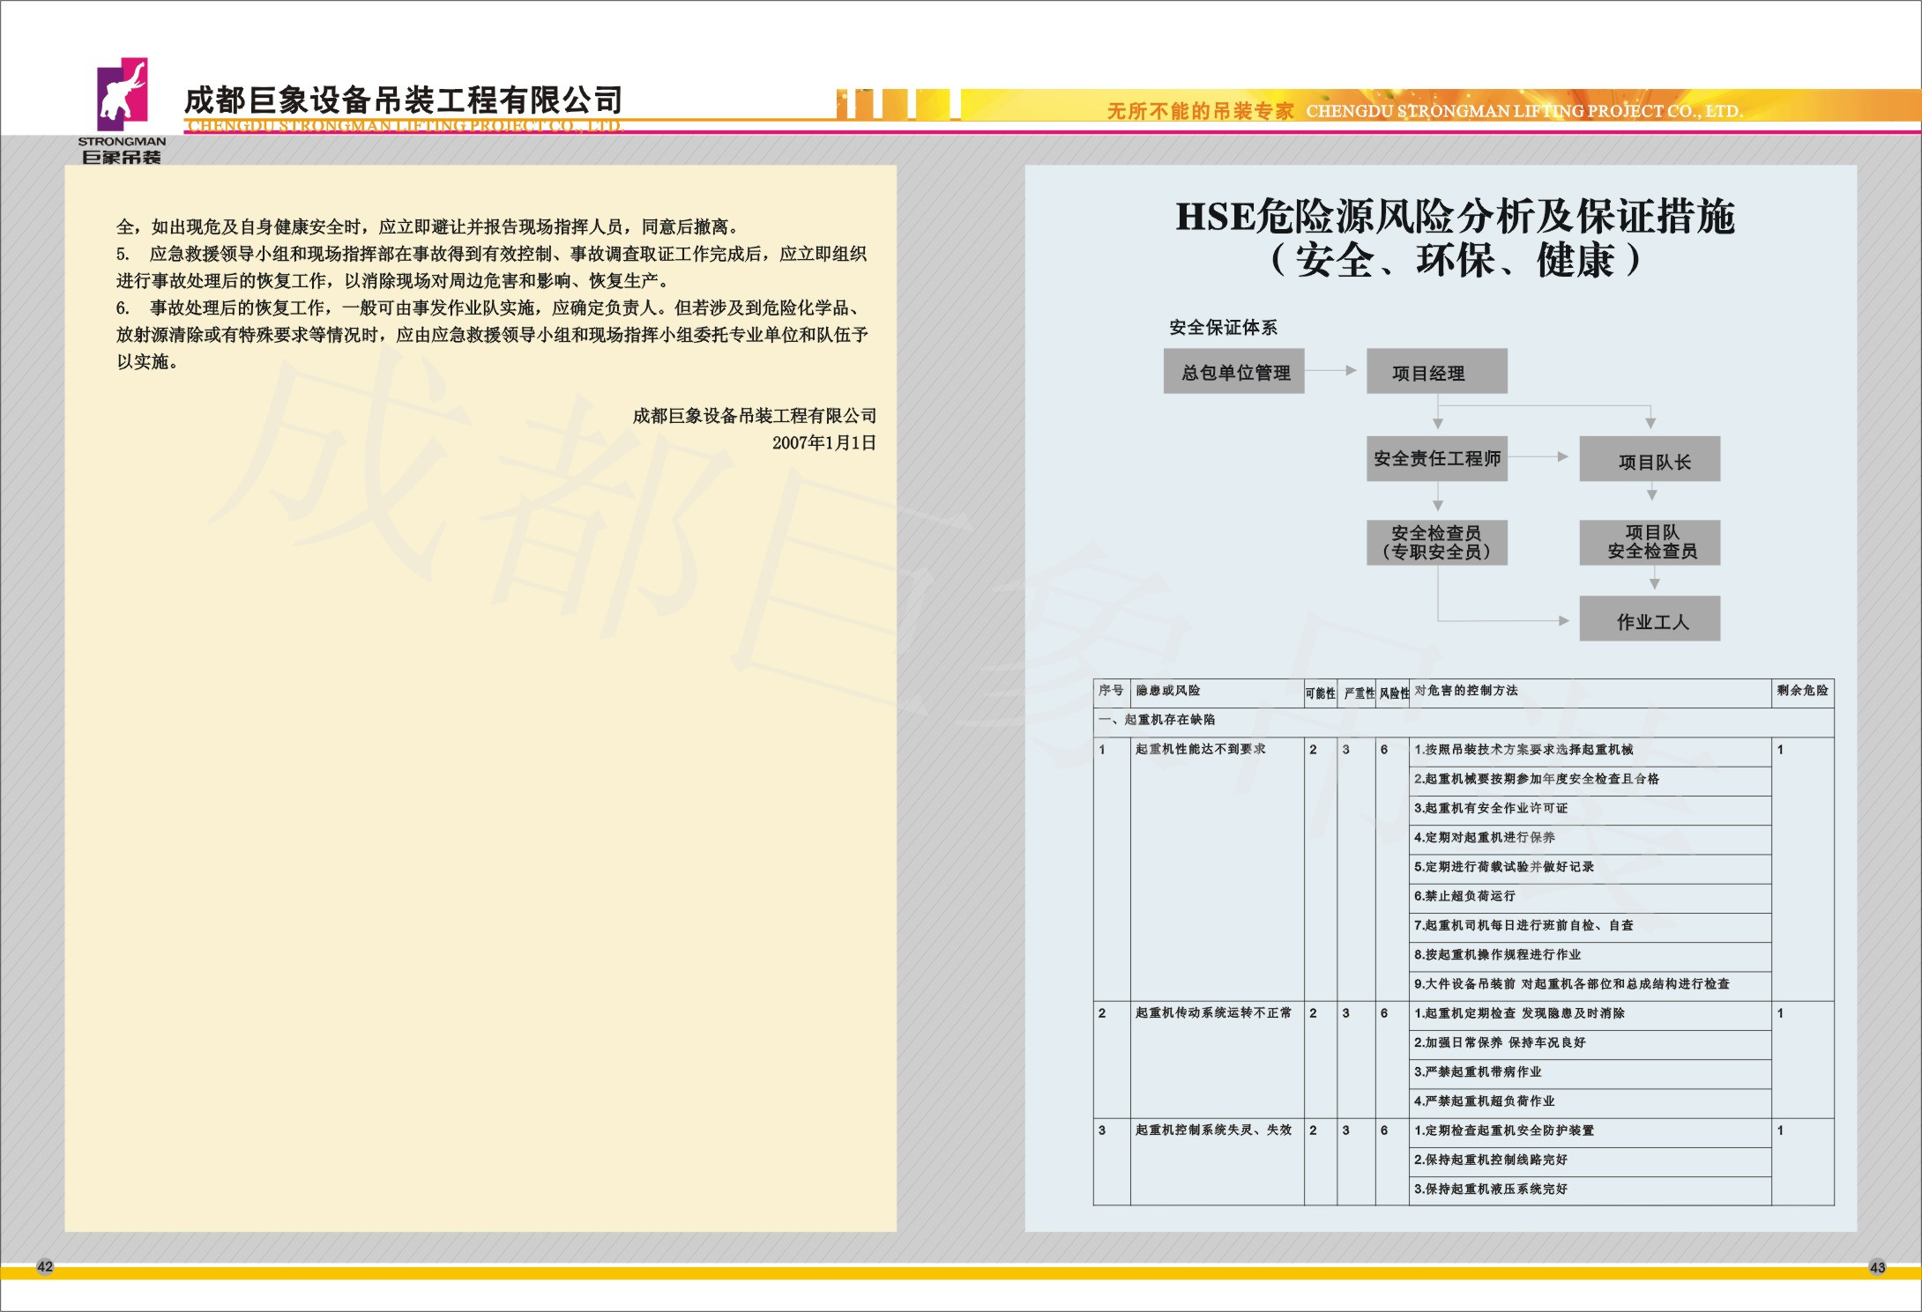The width and height of the screenshot is (1922, 1312).
Task: Click the 安全检查员(专职安全员) box
Action: click(x=1436, y=542)
